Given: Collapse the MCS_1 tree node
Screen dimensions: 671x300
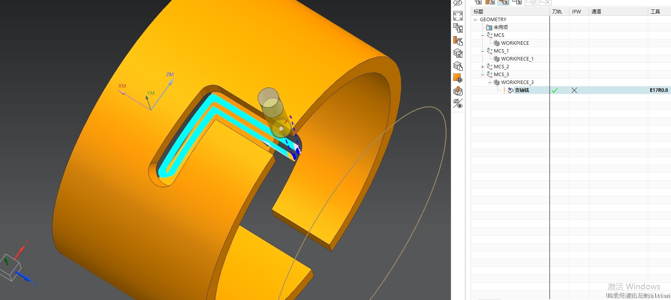Looking at the screenshot, I should tap(483, 51).
